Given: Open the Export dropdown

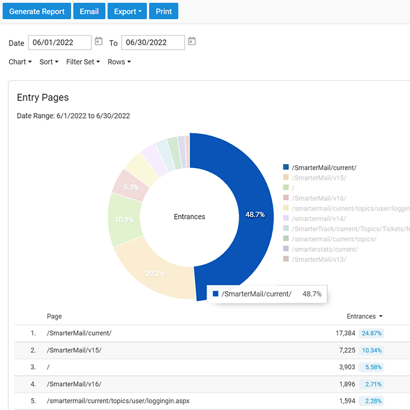Looking at the screenshot, I should pos(127,11).
